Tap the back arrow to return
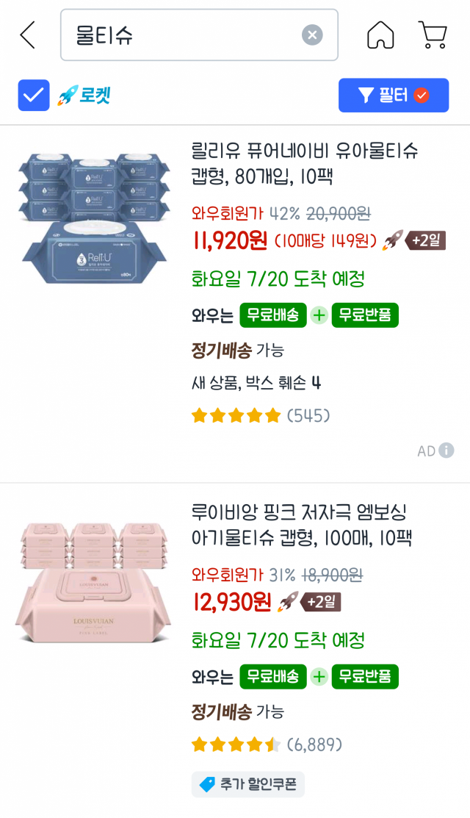This screenshot has height=818, width=470. point(27,33)
